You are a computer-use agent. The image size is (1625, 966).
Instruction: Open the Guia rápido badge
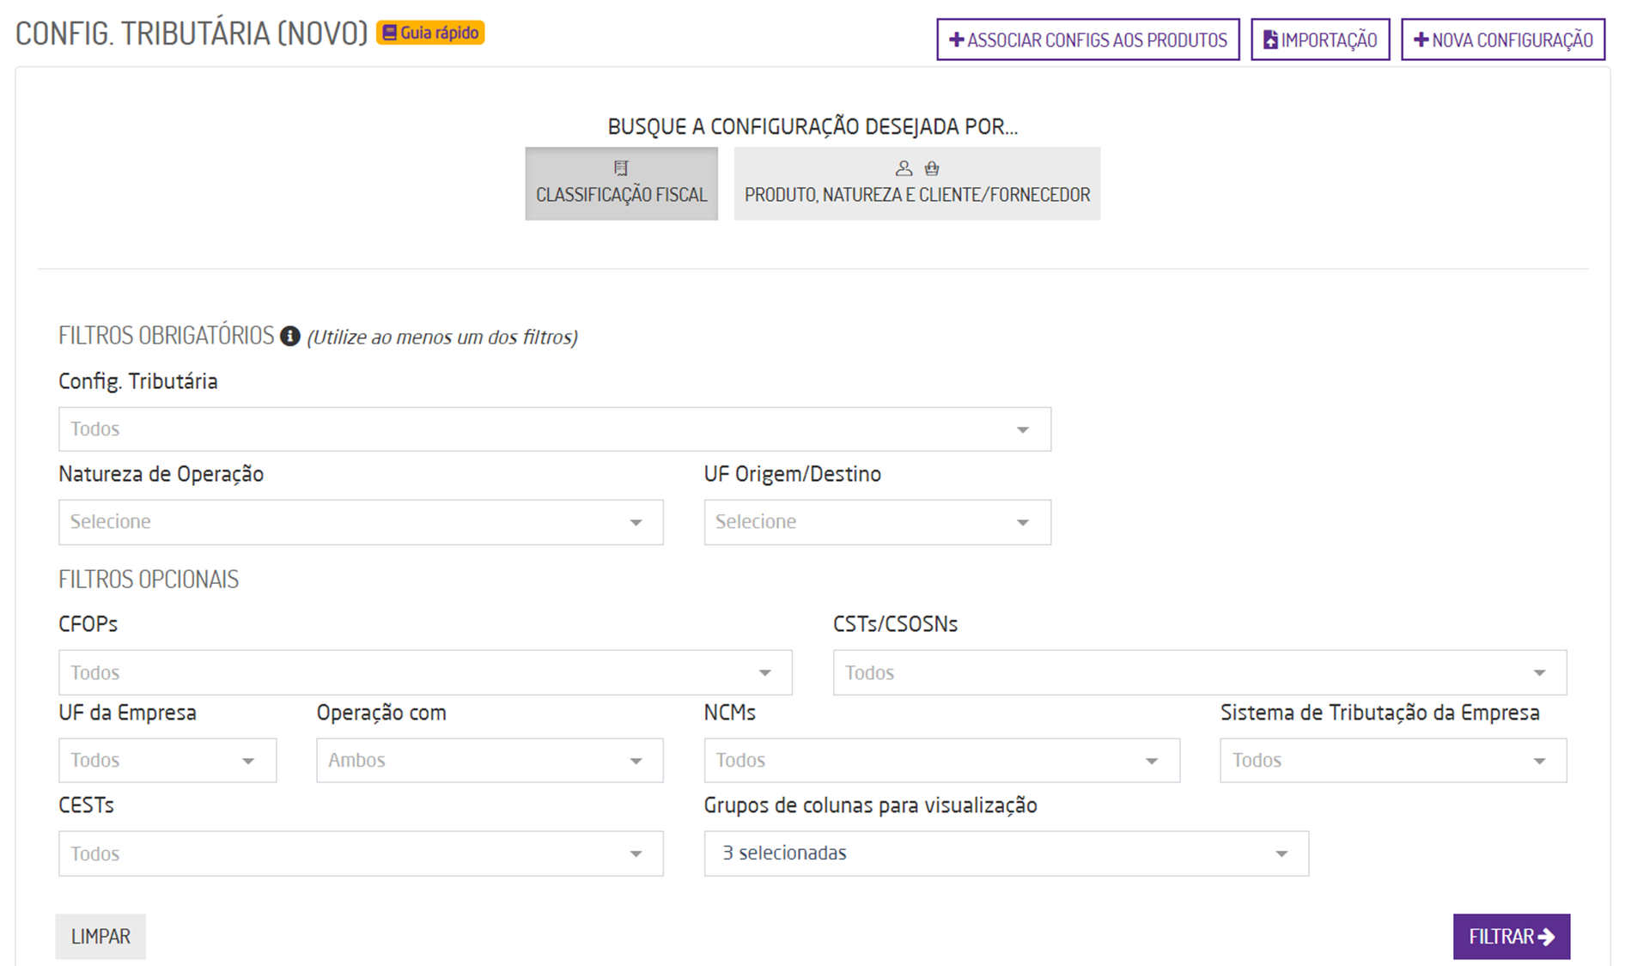(x=430, y=33)
